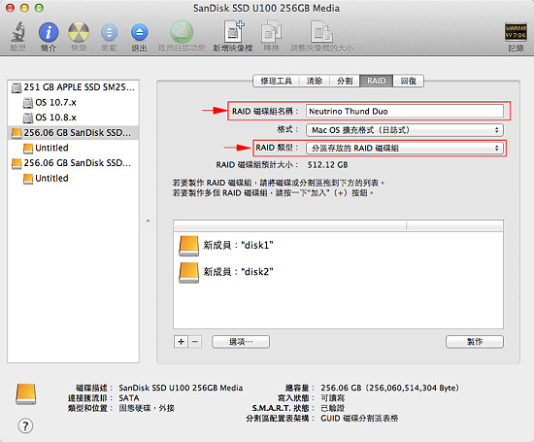Screen dimensions: 534x442
Task: Select 251 GB APPLE SSD in sidebar
Action: tap(73, 87)
